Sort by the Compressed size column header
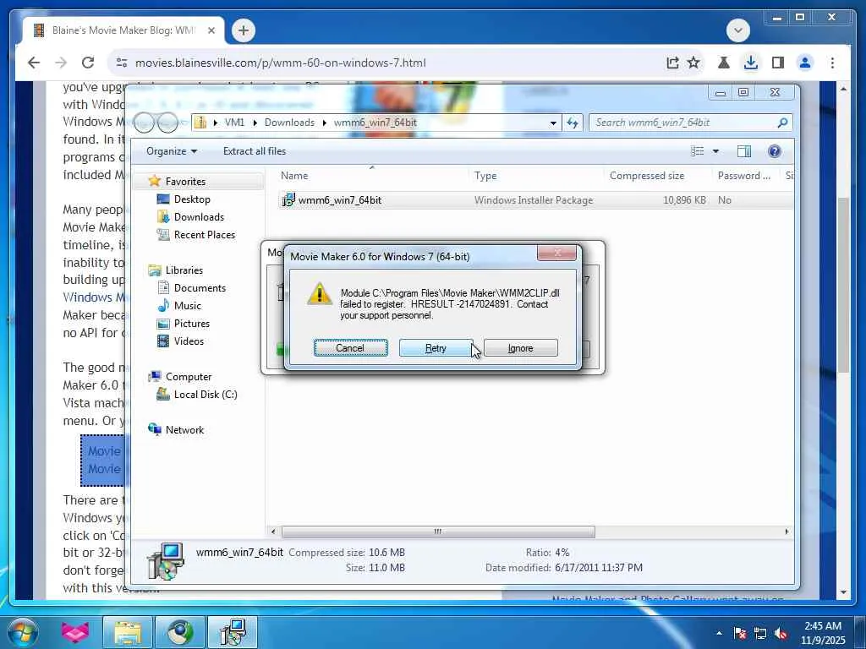Viewport: 866px width, 649px height. coord(647,176)
